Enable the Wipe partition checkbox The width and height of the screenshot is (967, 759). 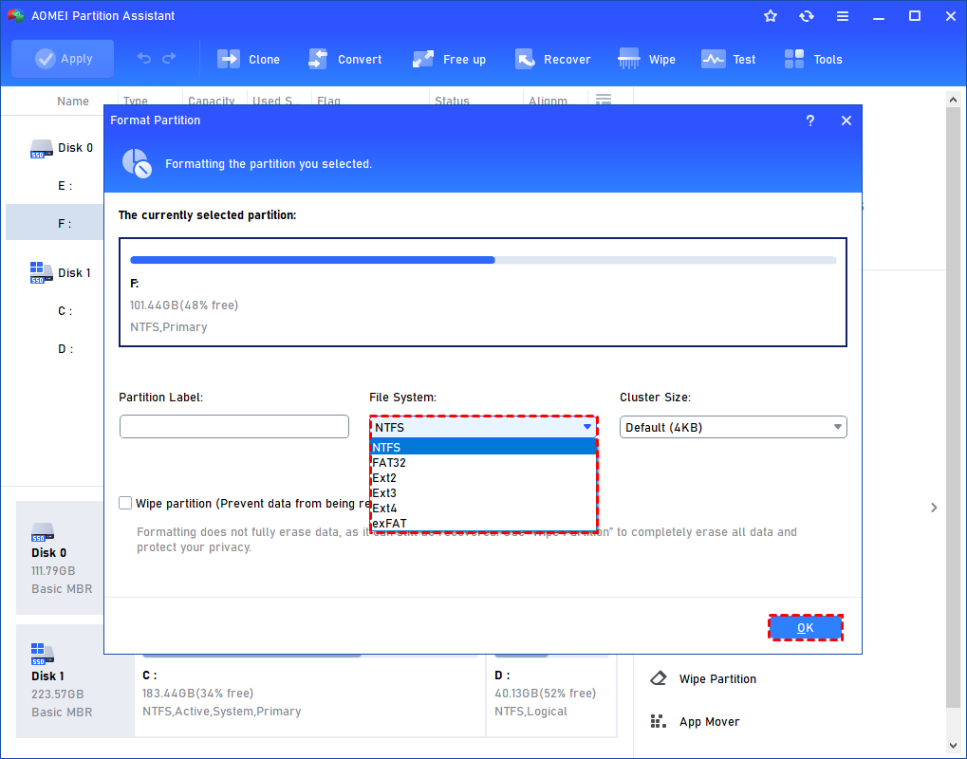click(125, 503)
